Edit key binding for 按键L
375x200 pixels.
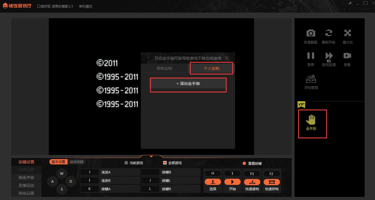(x=150, y=180)
